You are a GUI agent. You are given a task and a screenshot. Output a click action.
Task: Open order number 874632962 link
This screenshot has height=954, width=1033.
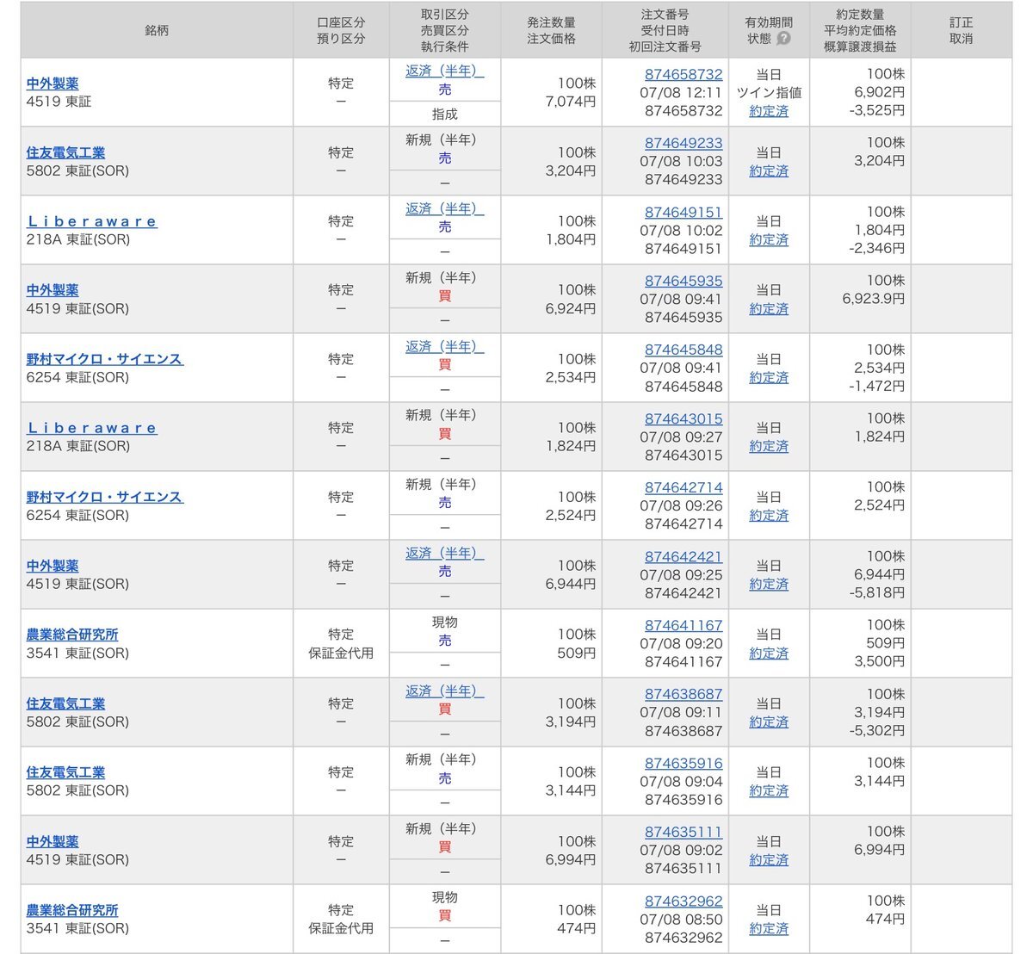point(684,901)
